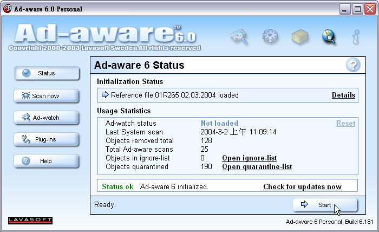Click the 'Reference file 01R265 02.03.2004 loaded' text
The width and height of the screenshot is (379, 232).
point(175,95)
